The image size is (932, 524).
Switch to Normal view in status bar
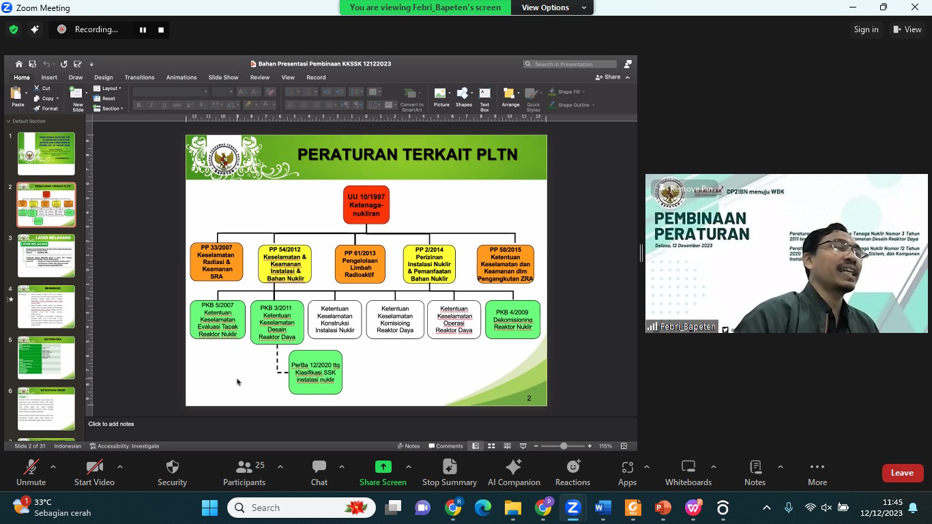click(x=475, y=446)
